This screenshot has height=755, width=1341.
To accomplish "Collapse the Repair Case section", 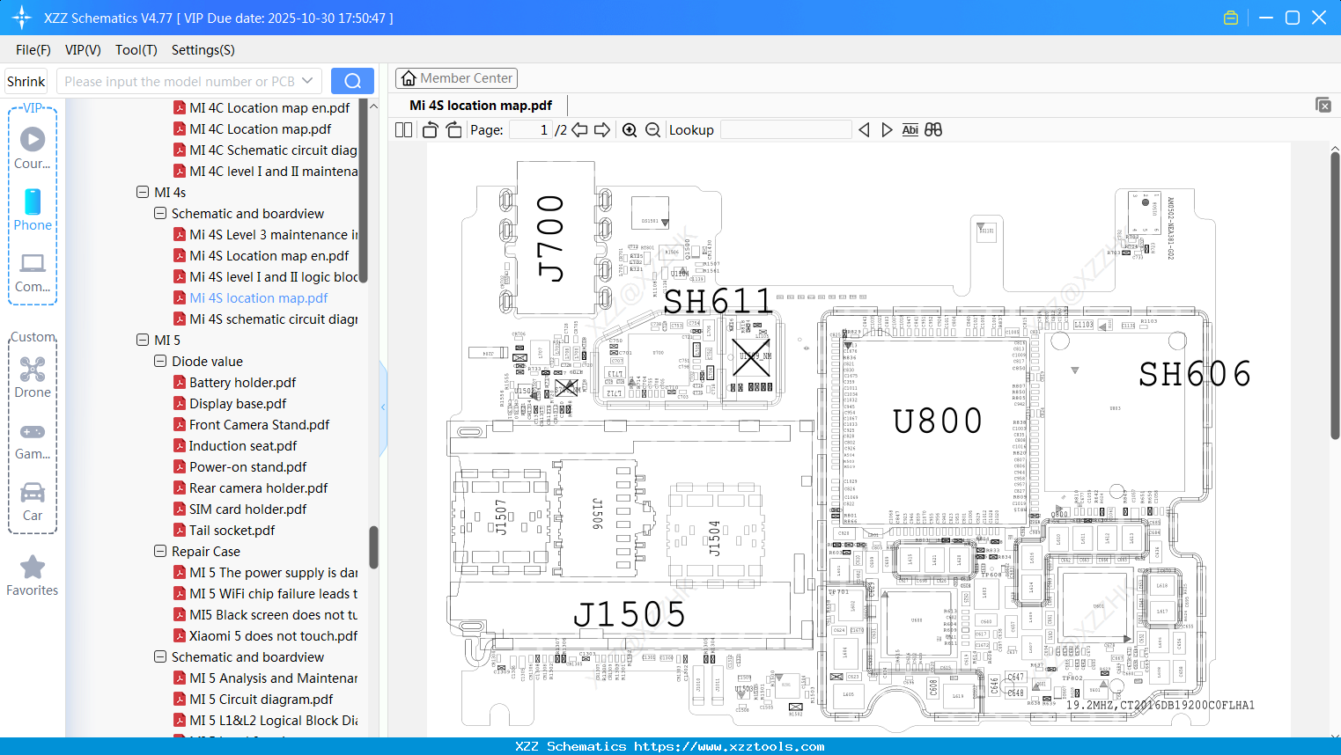I will 159,551.
